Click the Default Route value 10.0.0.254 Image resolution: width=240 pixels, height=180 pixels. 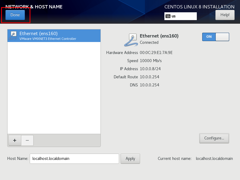pos(149,77)
